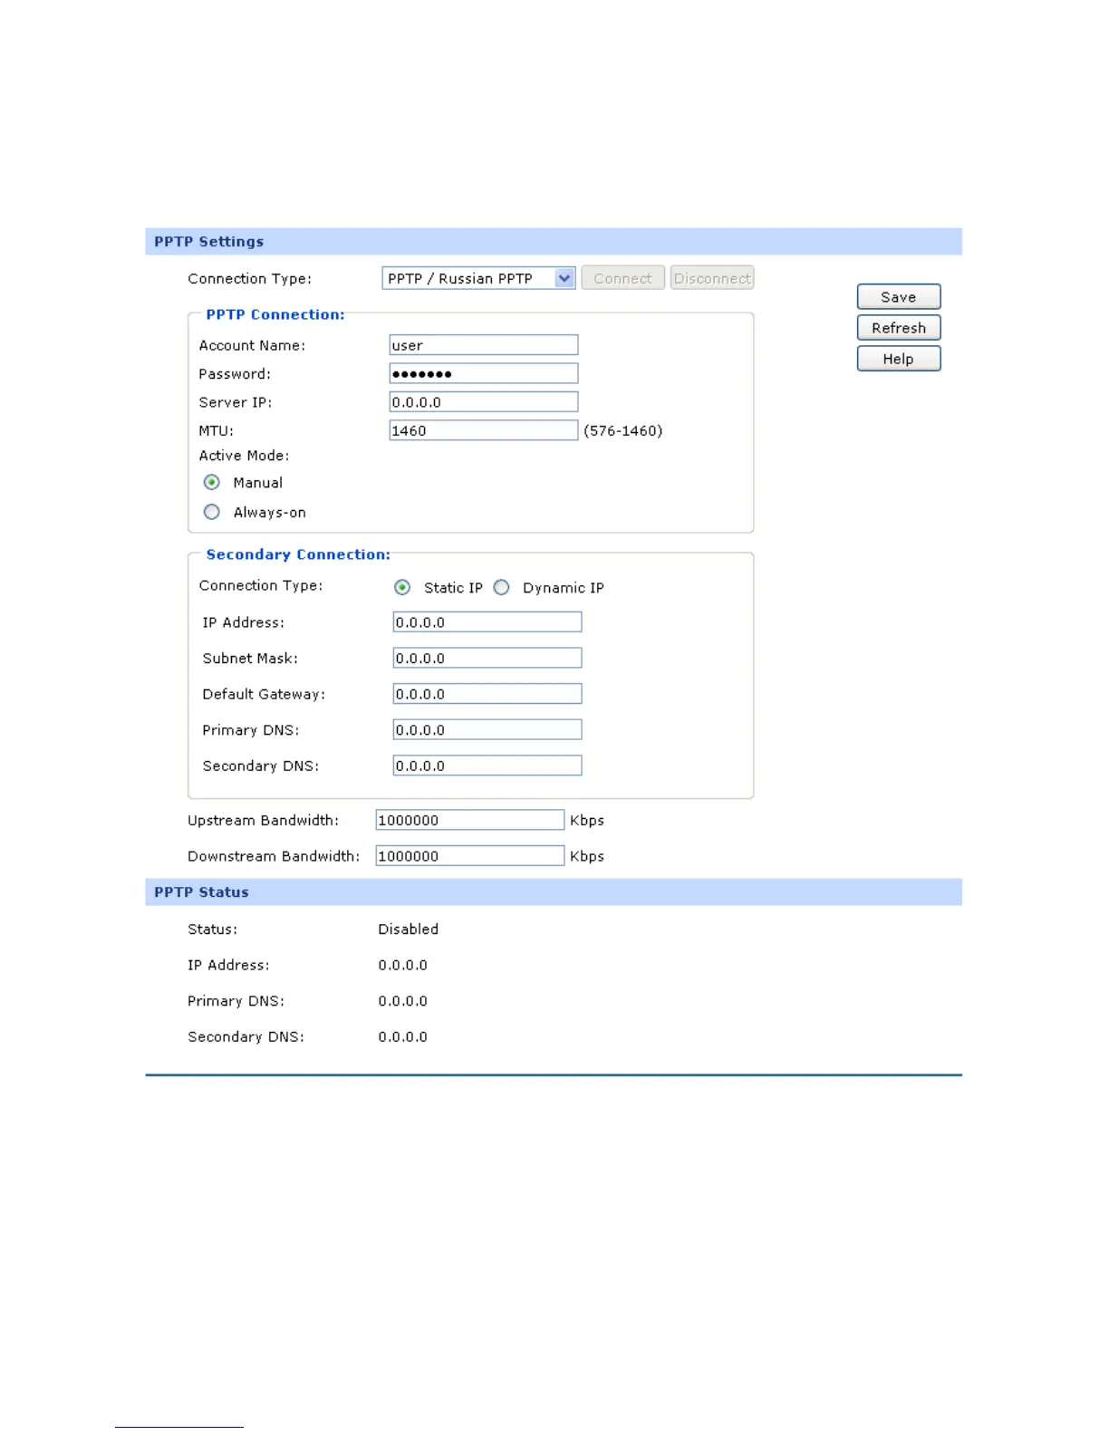
Task: Click the Save button
Action: (899, 297)
